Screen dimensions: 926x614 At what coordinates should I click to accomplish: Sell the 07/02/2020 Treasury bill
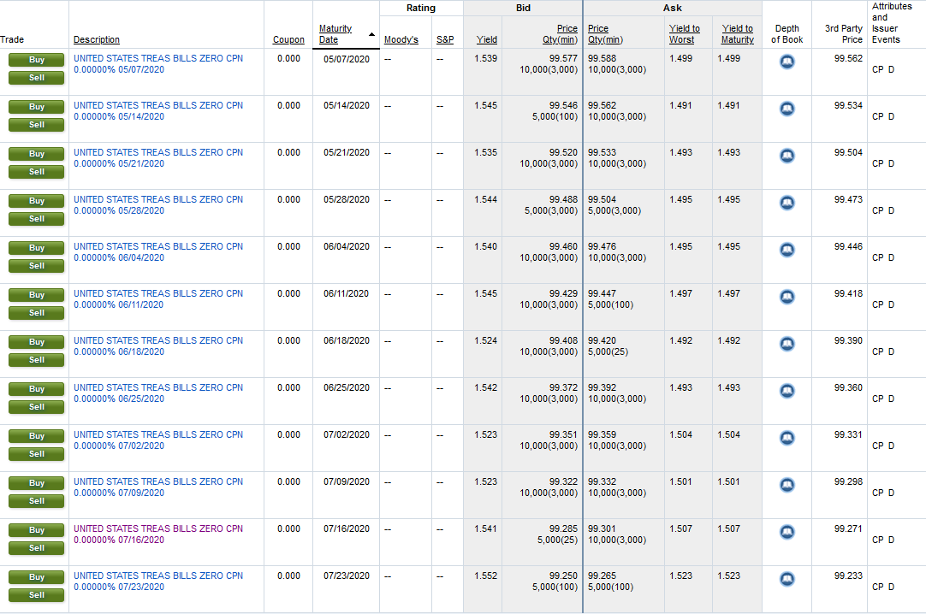[37, 454]
